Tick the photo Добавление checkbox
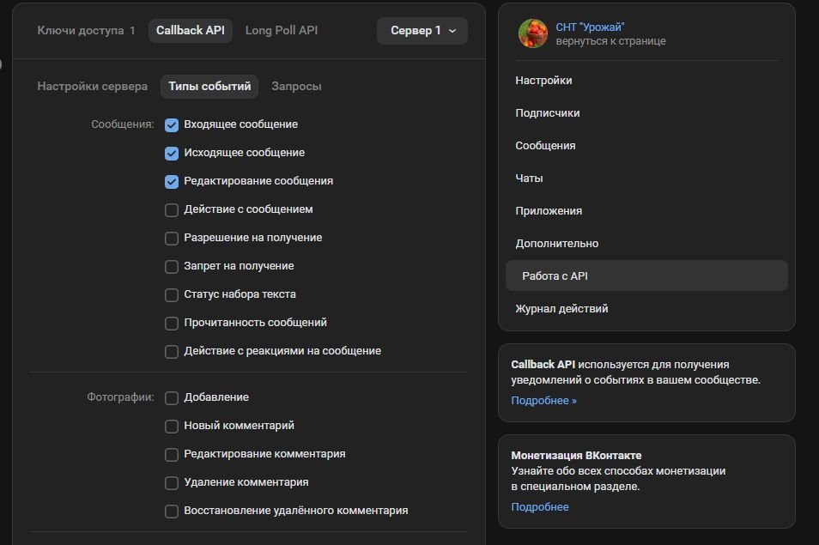 (172, 398)
